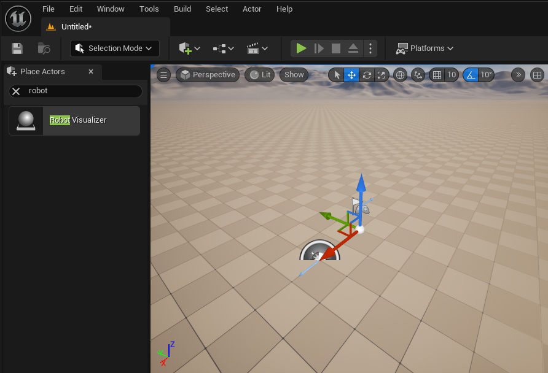This screenshot has height=373, width=548.
Task: Open the Tools menu
Action: coord(149,9)
